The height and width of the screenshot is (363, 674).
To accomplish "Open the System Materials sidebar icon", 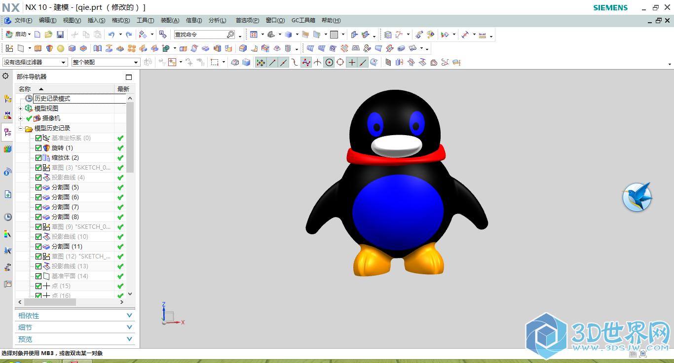I will [x=7, y=234].
